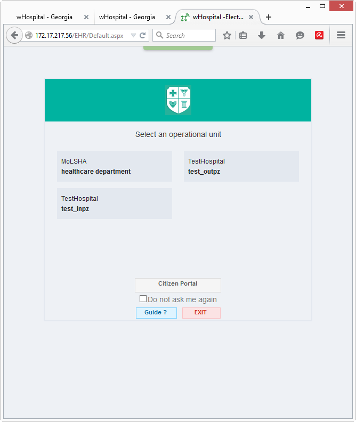This screenshot has width=356, height=422.
Task: Check the 'Do not ask me again' box
Action: 143,299
